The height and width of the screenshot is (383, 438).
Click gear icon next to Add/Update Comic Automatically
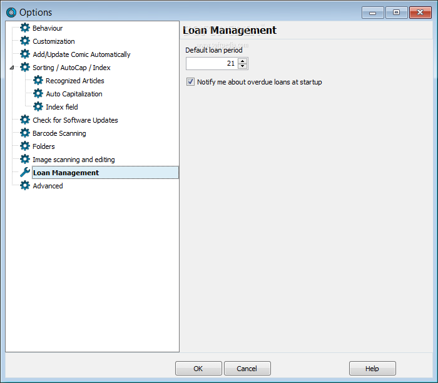coord(25,54)
